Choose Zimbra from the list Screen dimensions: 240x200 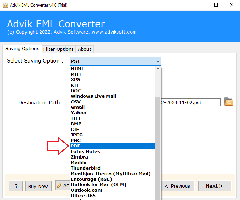point(112,157)
